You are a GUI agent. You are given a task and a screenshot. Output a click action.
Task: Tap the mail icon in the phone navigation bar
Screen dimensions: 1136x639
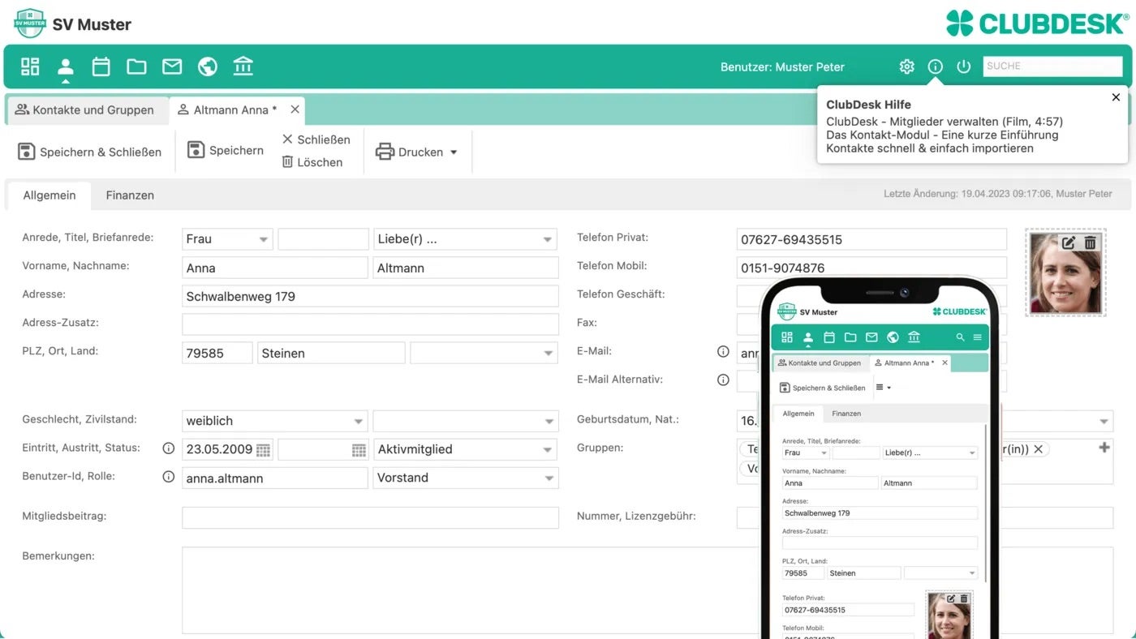(x=871, y=337)
